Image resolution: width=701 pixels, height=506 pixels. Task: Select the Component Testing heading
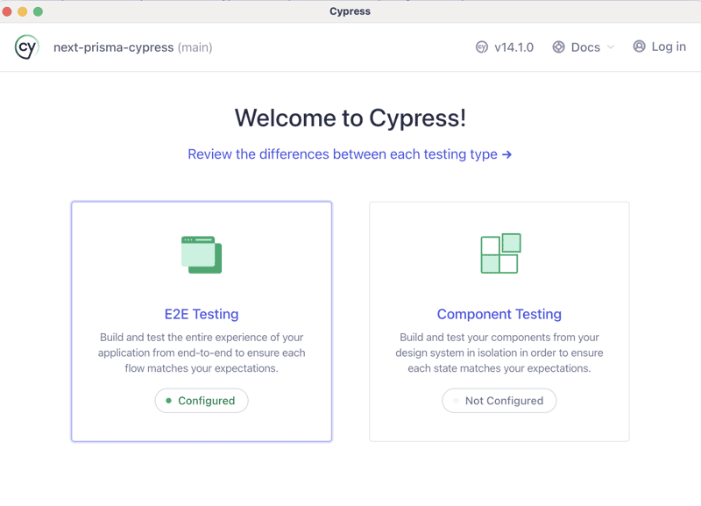(499, 314)
